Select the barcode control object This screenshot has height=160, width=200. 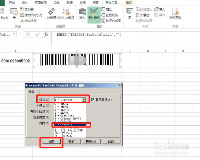77,60
